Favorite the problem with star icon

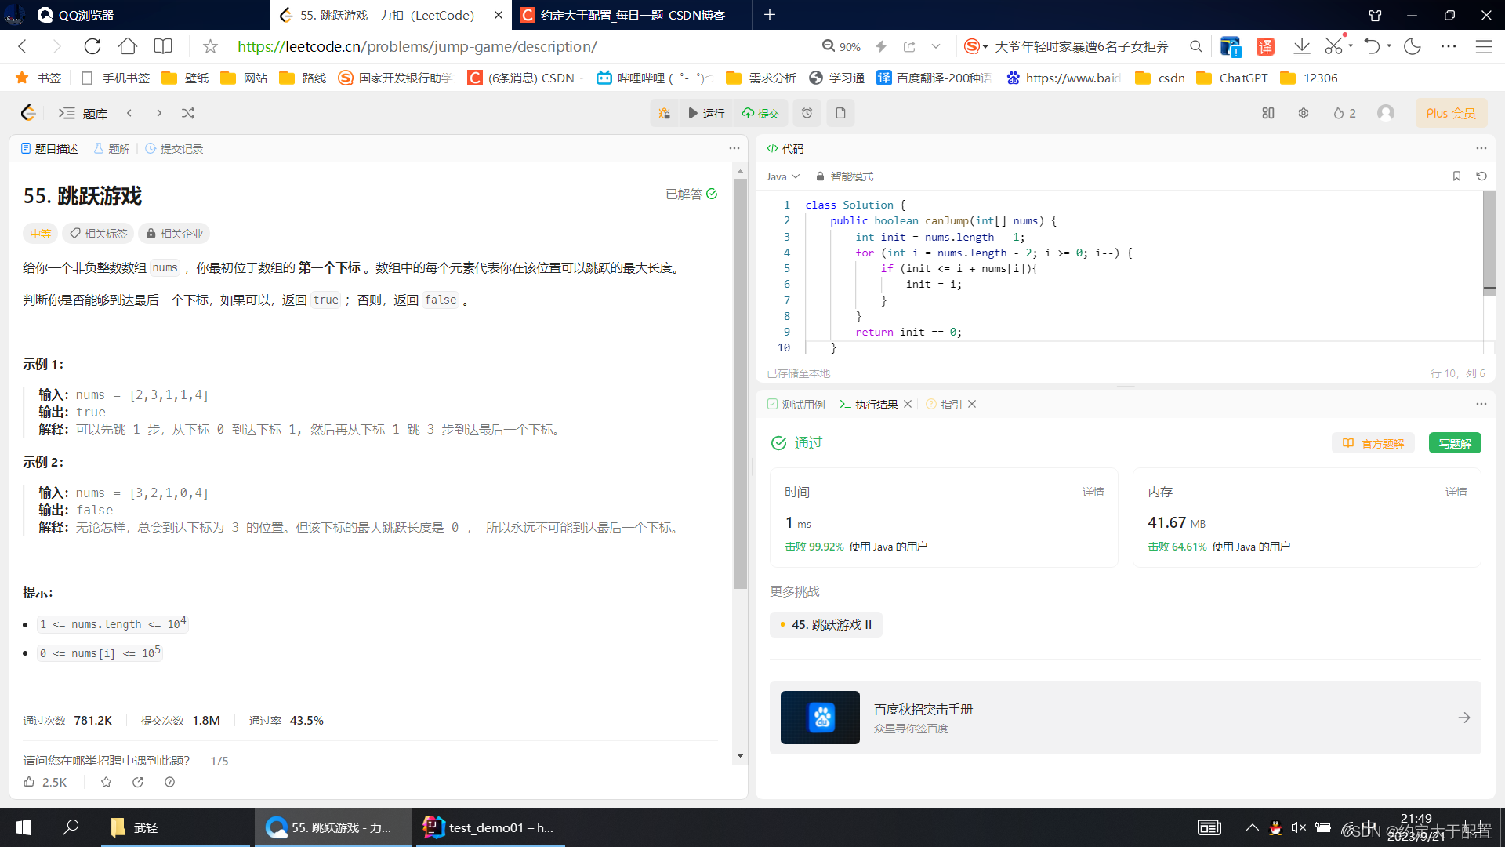tap(107, 782)
